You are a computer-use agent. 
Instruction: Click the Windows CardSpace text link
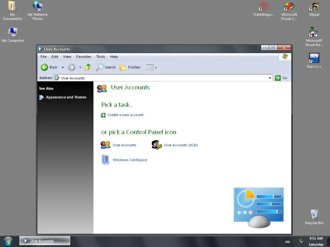click(130, 160)
